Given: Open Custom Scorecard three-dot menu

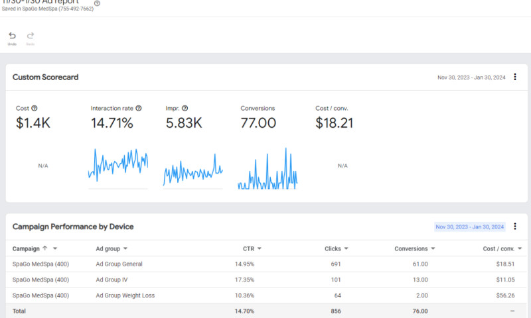Looking at the screenshot, I should pos(515,78).
